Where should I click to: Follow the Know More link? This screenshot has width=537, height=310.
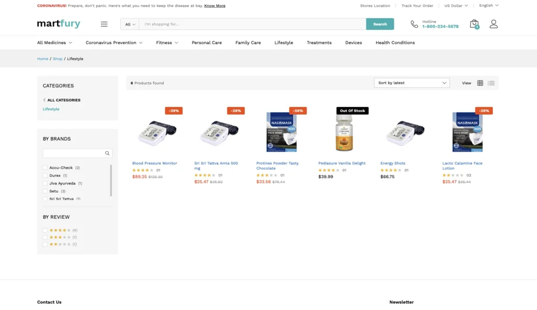point(214,6)
